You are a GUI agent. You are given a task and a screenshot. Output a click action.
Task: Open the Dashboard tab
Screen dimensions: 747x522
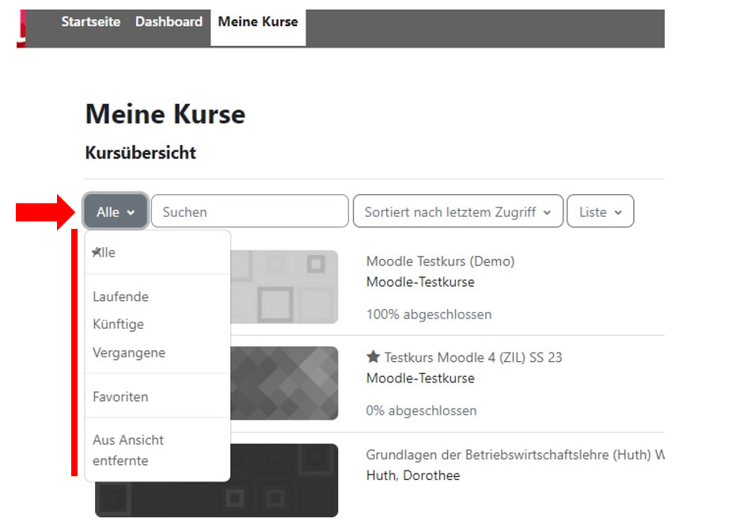pyautogui.click(x=169, y=21)
